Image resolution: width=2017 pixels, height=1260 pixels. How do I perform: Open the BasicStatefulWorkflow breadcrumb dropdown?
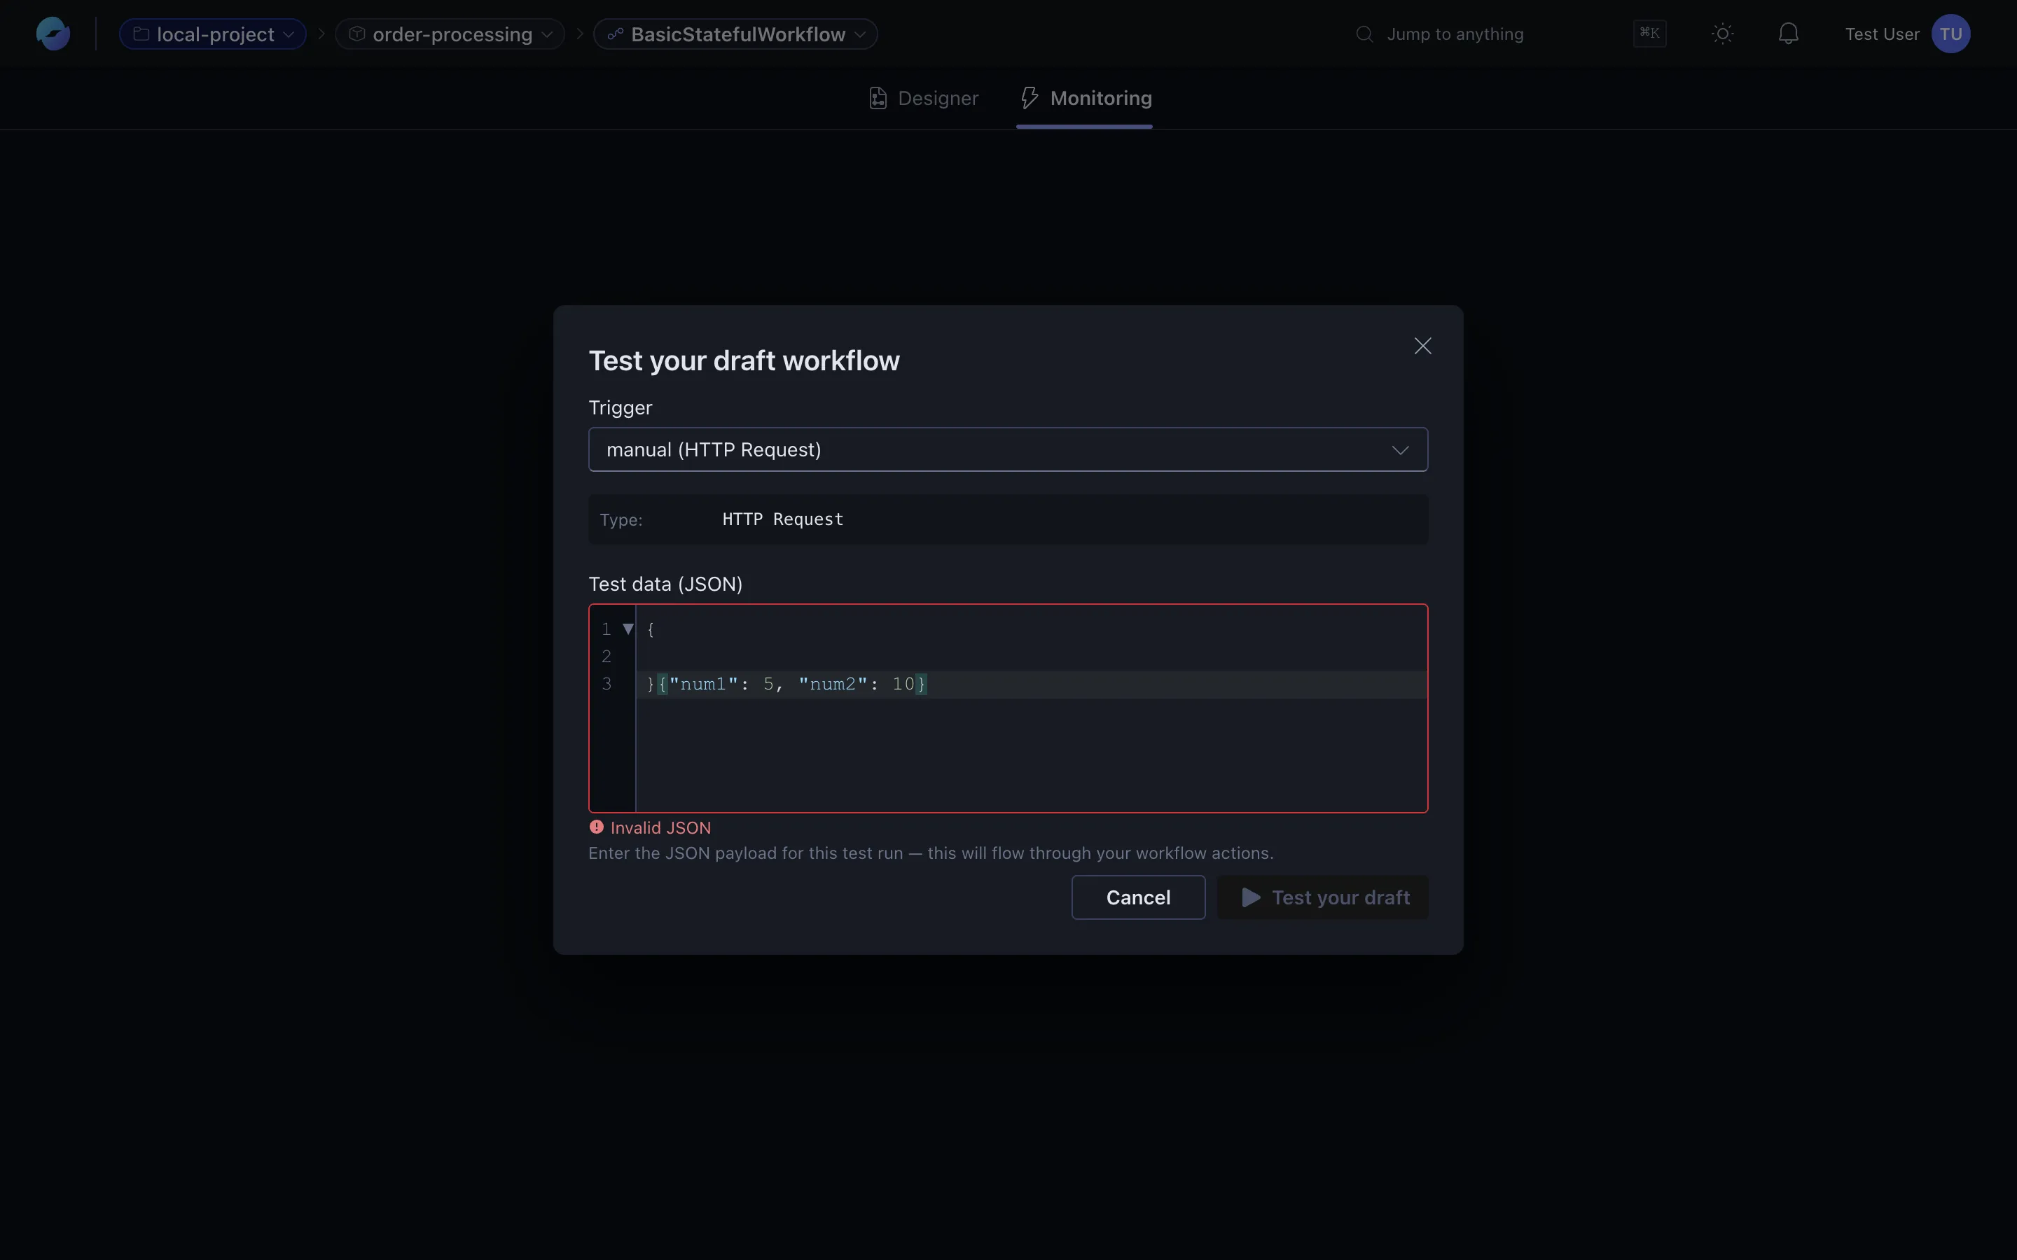[735, 34]
